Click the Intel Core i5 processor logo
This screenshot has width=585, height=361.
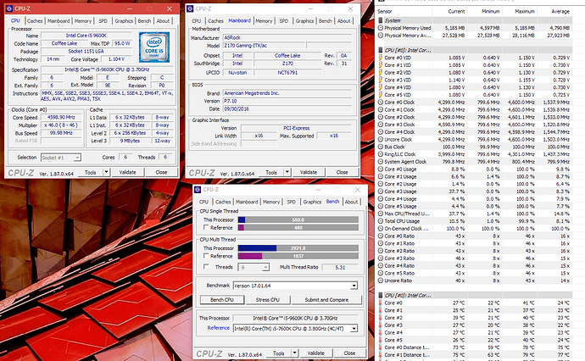point(154,47)
